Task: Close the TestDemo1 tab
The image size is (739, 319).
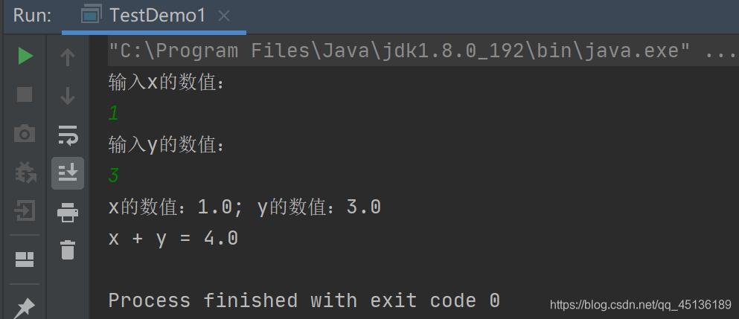Action: click(224, 16)
